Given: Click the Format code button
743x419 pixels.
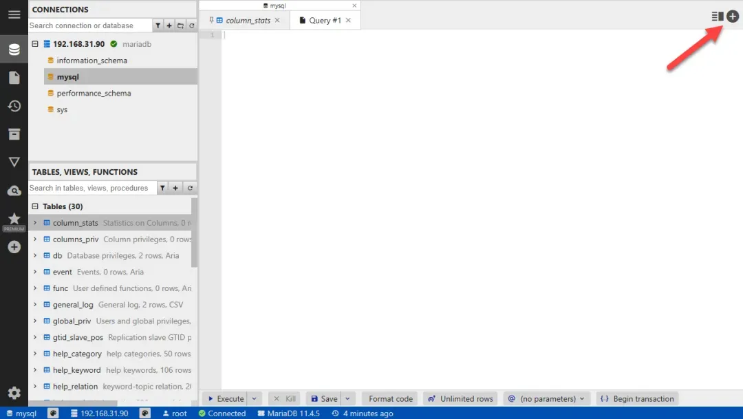Looking at the screenshot, I should tap(391, 398).
